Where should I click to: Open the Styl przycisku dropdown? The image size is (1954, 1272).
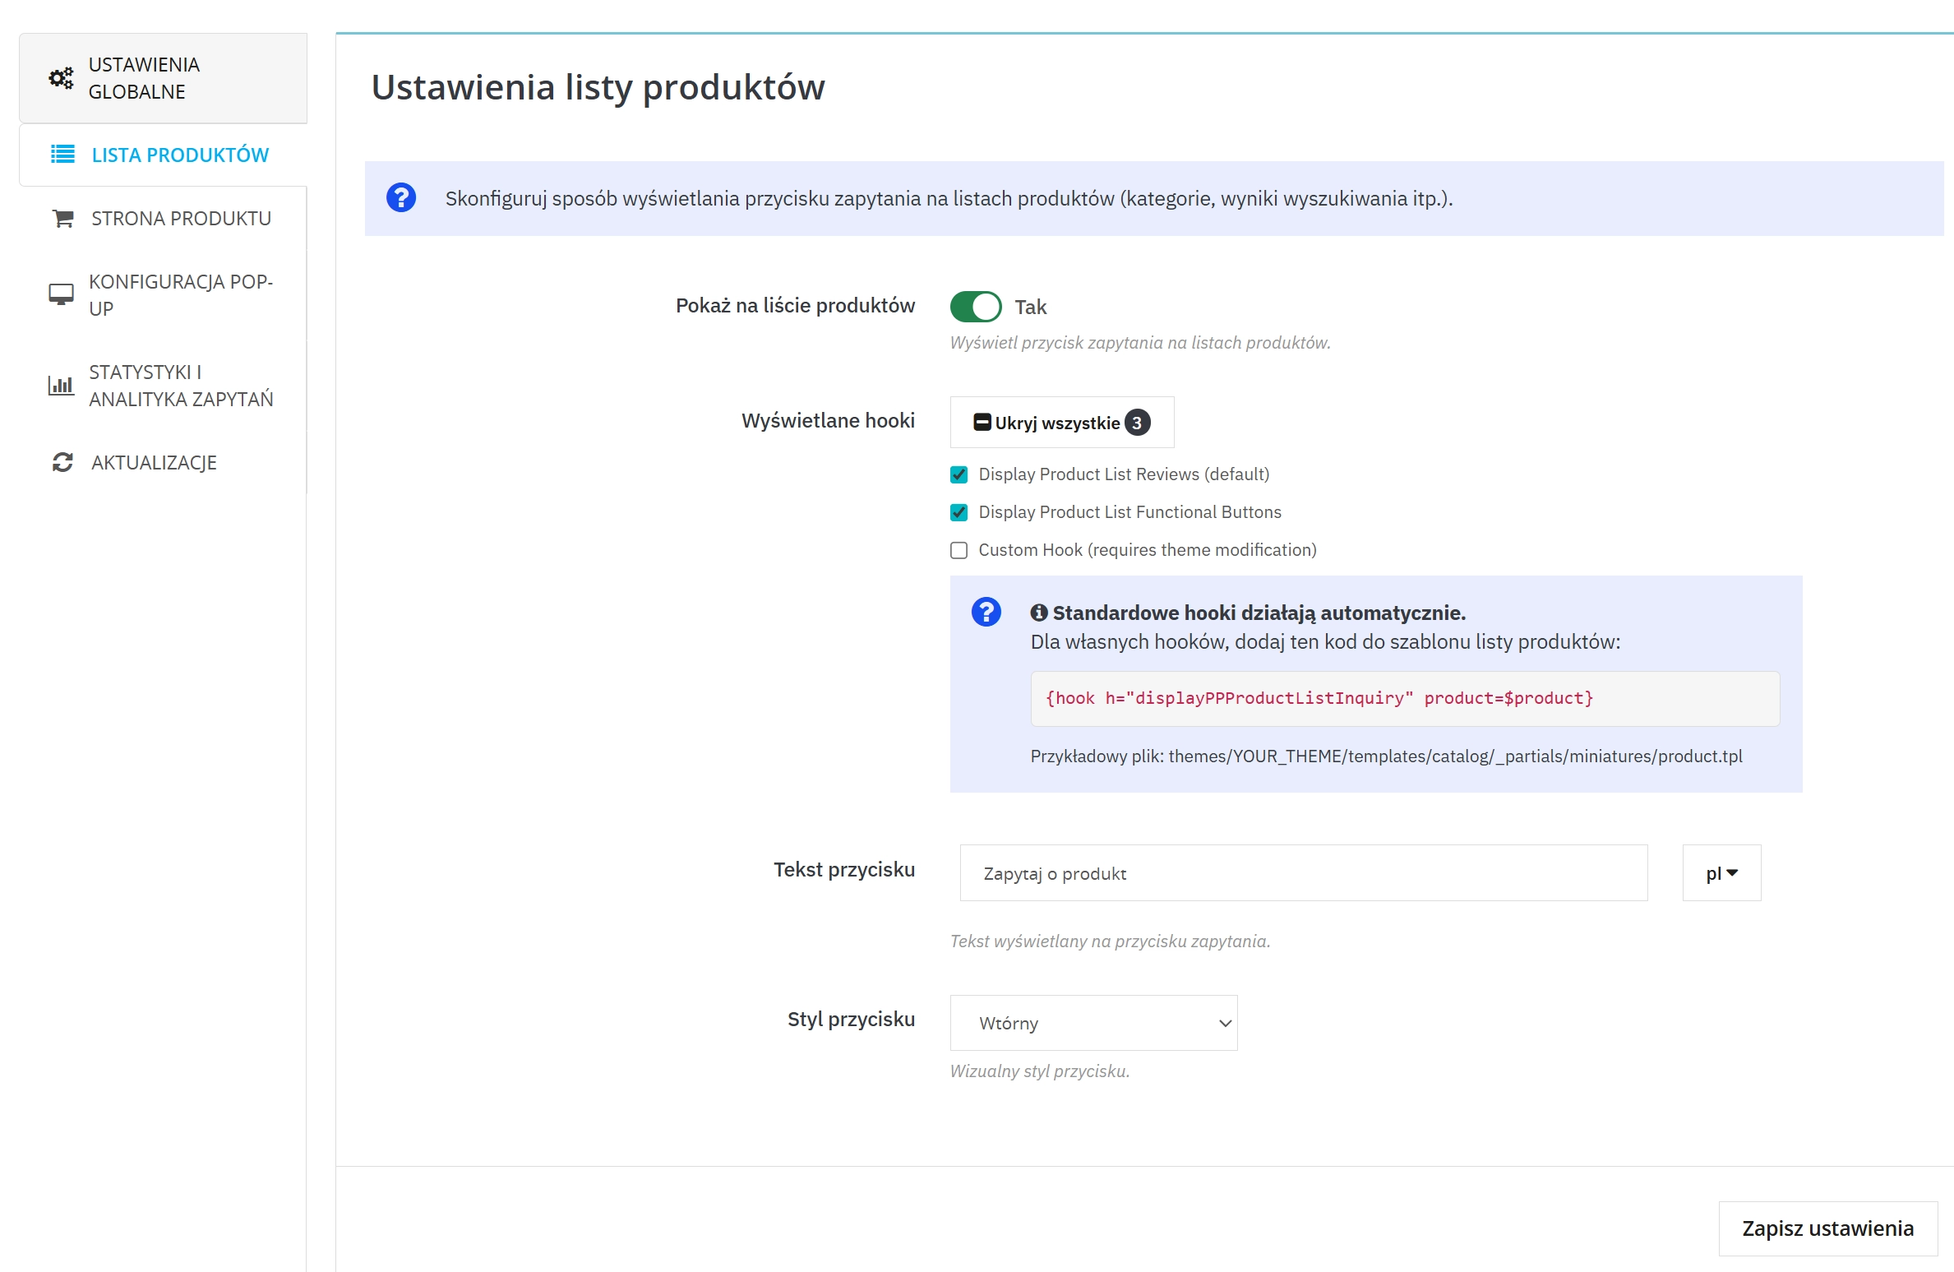[x=1092, y=1023]
